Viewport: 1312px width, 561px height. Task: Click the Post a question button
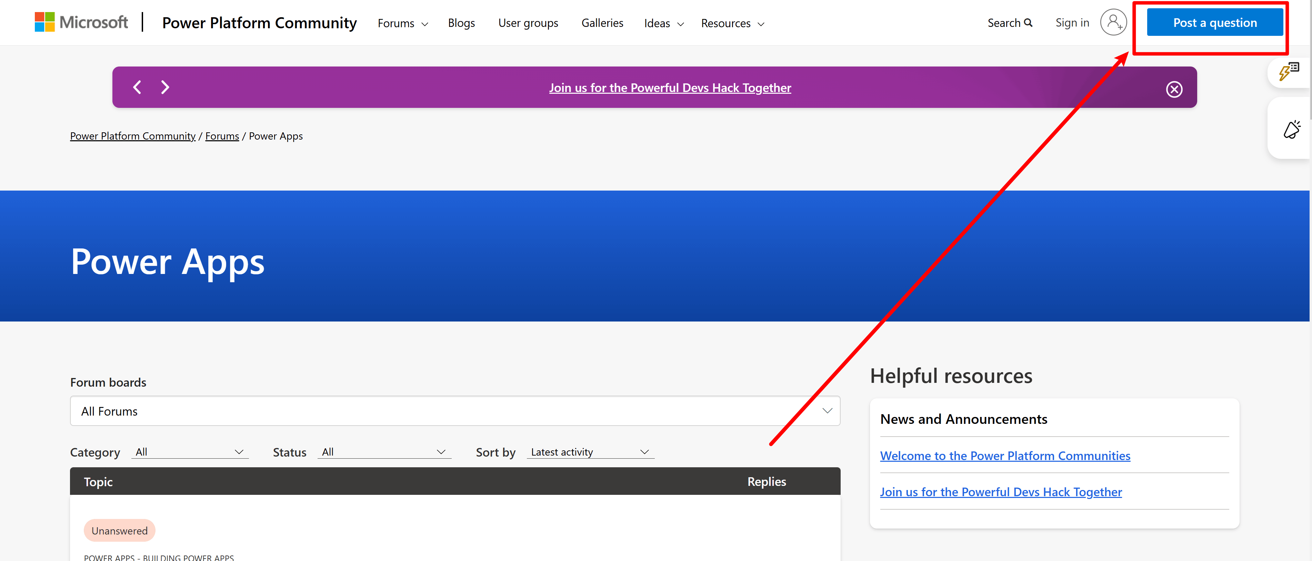(x=1214, y=22)
